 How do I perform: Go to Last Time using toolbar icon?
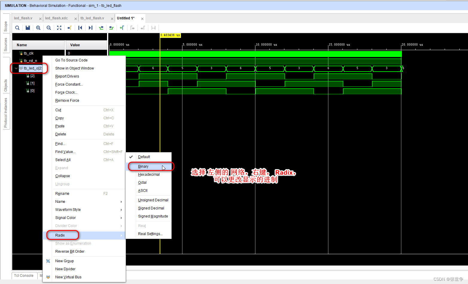90,27
